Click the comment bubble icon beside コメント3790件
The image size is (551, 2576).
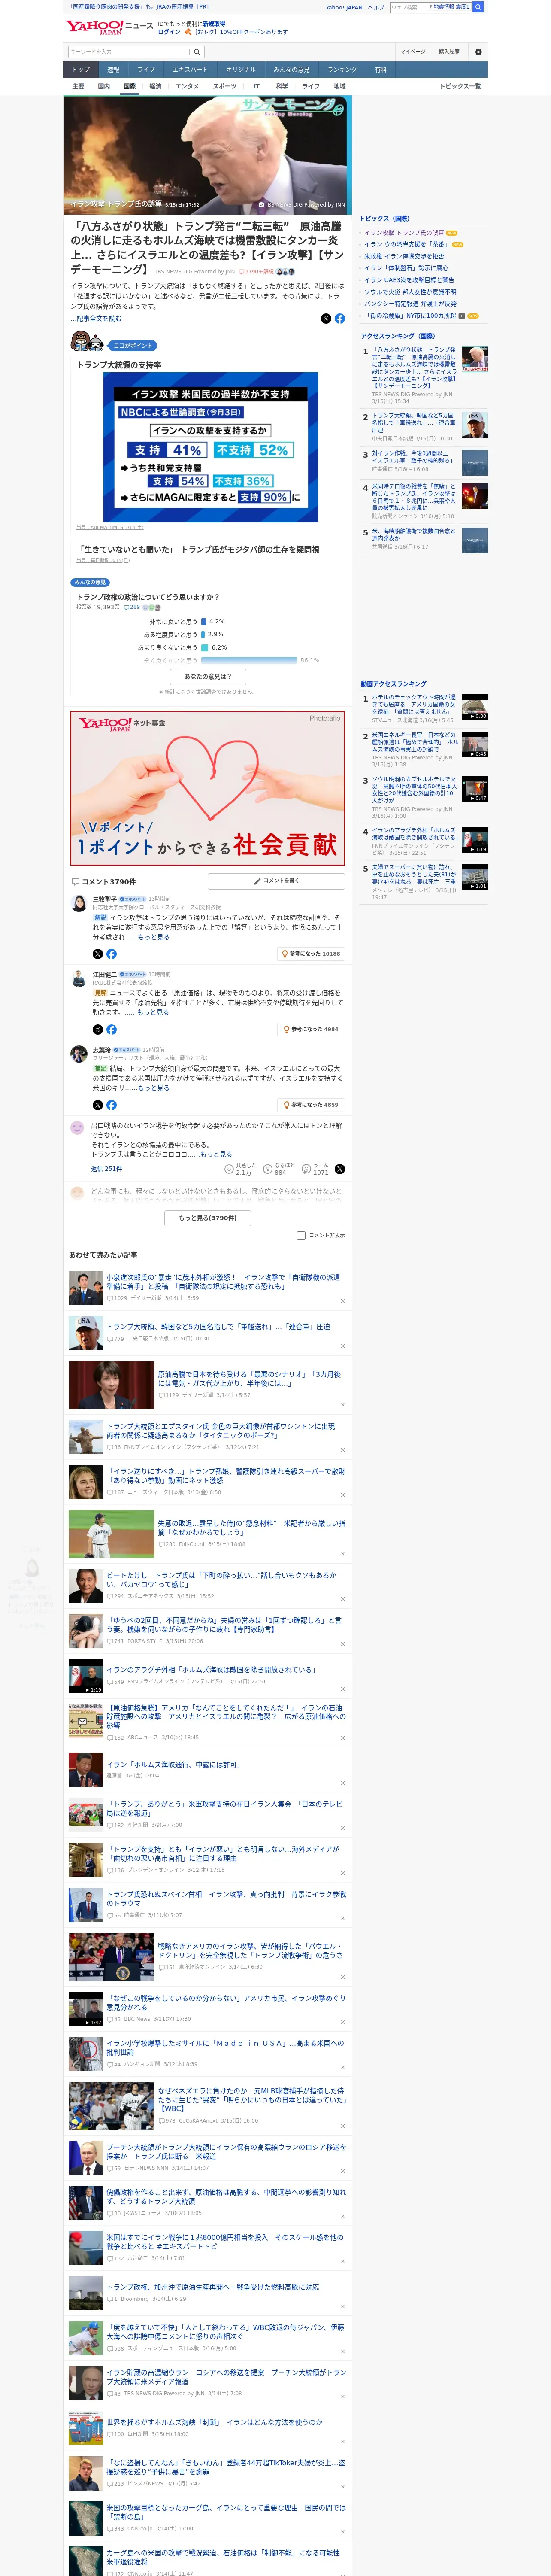click(x=75, y=882)
